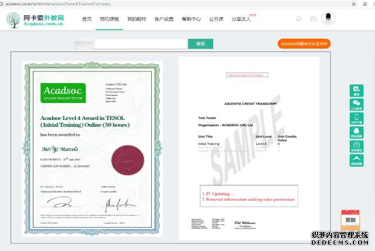This screenshot has width=375, height=251.
Task: Click "Organisation - ACADSOC (UK) Ltd" text
Action: (x=225, y=125)
